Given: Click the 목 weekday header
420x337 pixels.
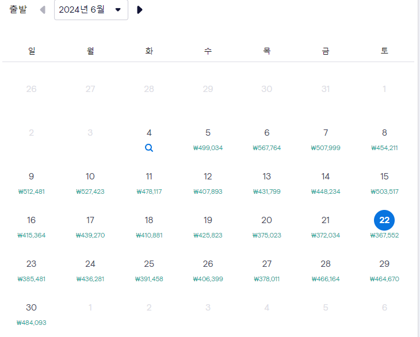Looking at the screenshot, I should point(267,51).
